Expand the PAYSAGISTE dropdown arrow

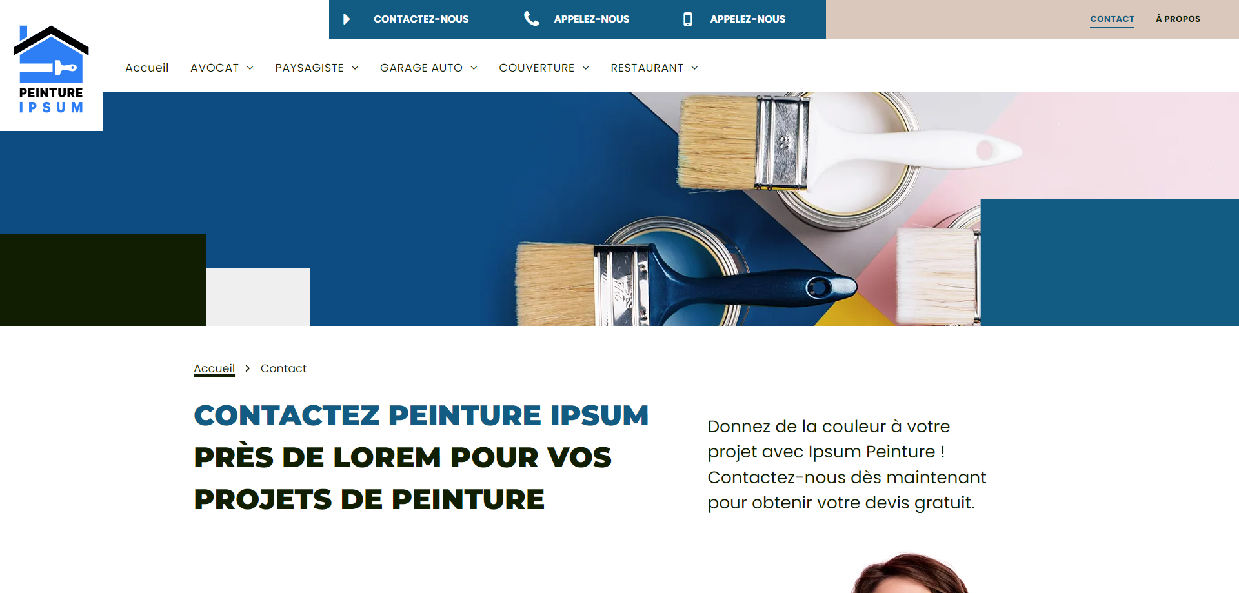(355, 68)
